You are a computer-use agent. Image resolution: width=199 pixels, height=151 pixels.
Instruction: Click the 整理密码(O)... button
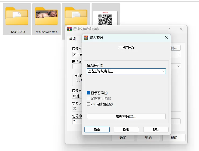pyautogui.click(x=126, y=117)
